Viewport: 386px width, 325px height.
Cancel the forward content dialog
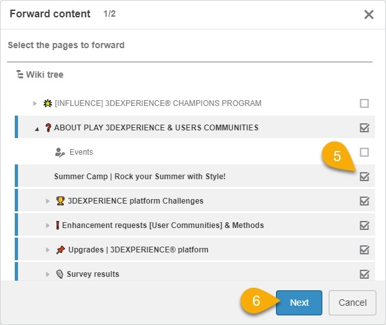point(352,303)
